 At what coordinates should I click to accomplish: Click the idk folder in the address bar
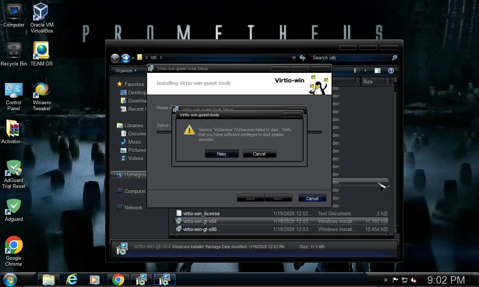[154, 58]
